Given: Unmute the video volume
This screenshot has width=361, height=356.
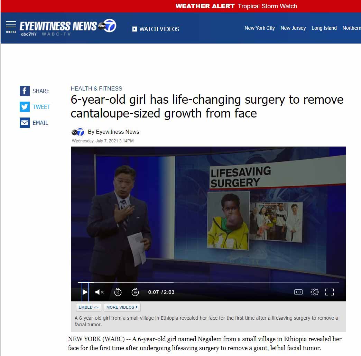Looking at the screenshot, I should 100,292.
